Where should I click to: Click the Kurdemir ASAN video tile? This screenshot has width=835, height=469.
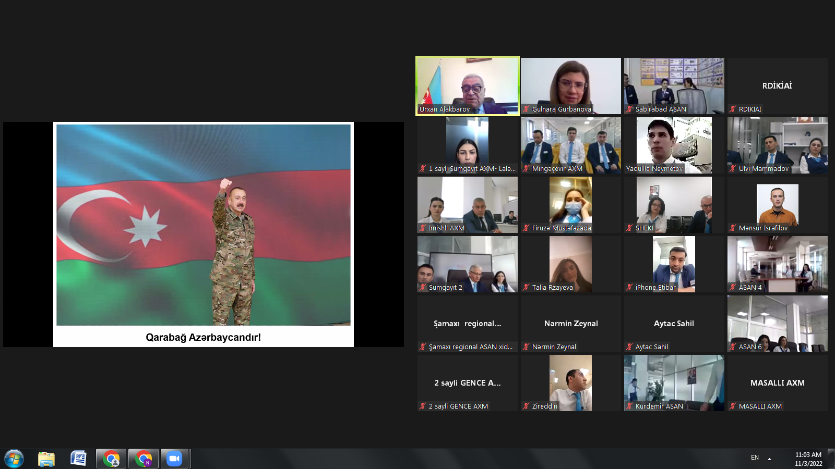tap(674, 380)
